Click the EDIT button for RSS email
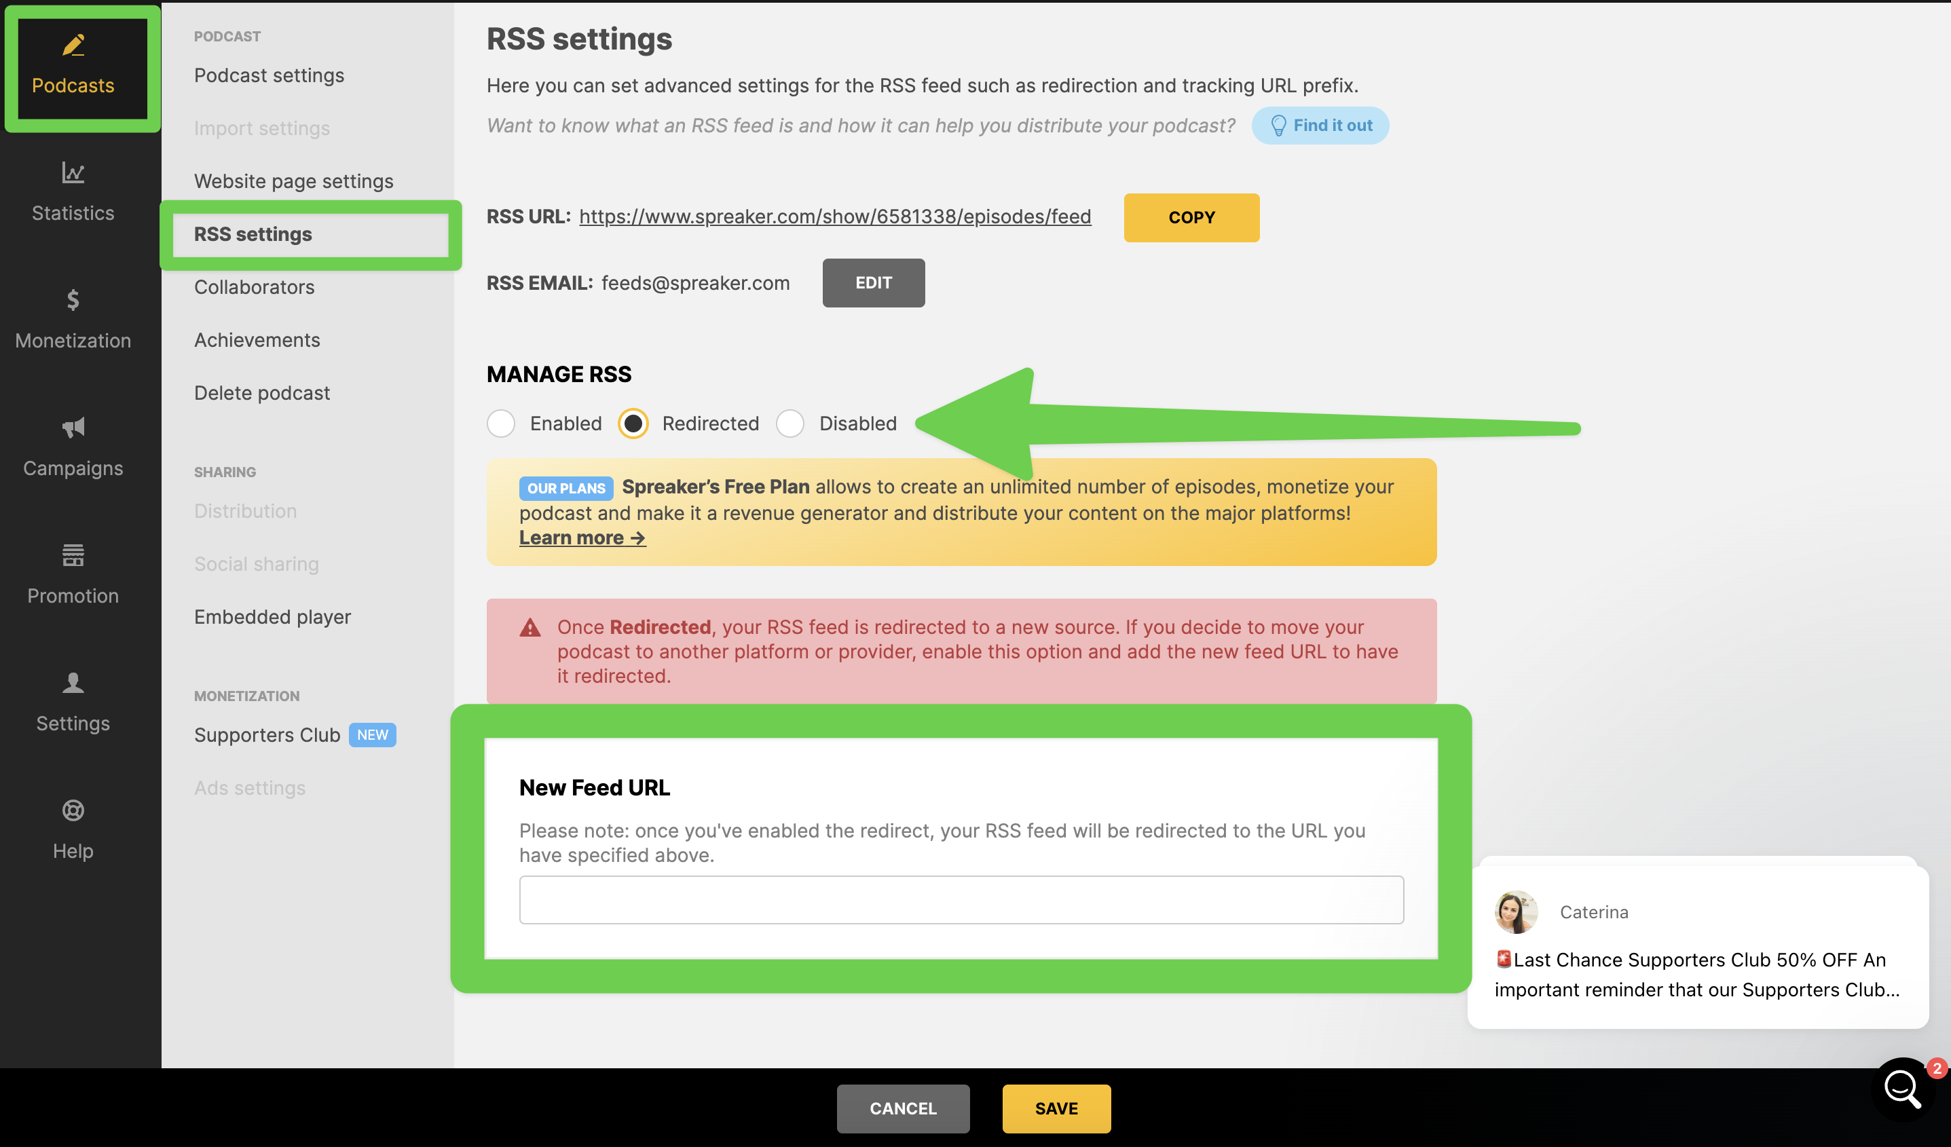 click(873, 283)
